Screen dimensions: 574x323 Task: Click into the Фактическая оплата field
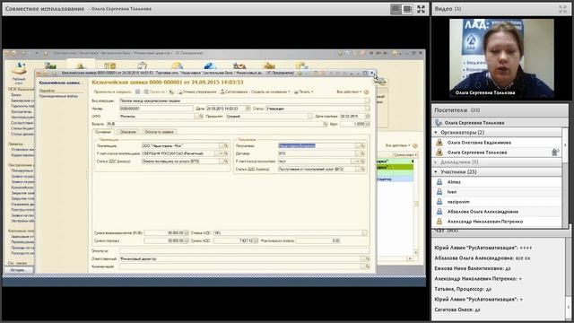point(317,240)
